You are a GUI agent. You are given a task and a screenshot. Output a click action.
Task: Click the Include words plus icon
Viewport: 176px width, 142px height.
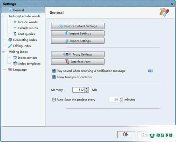point(15,22)
